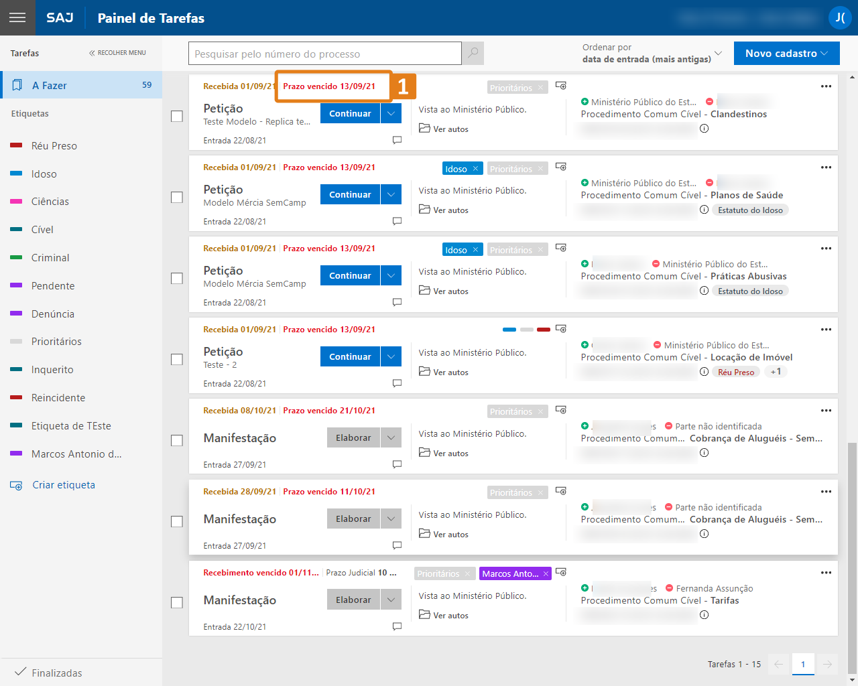Open comment icon on Tarifas card
Screen dimensions: 858x686
pos(397,626)
